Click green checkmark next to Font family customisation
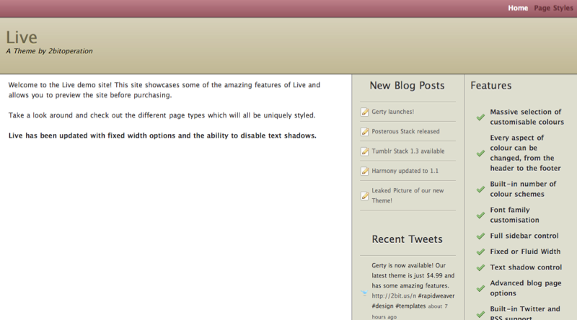This screenshot has height=320, width=577. [x=480, y=215]
